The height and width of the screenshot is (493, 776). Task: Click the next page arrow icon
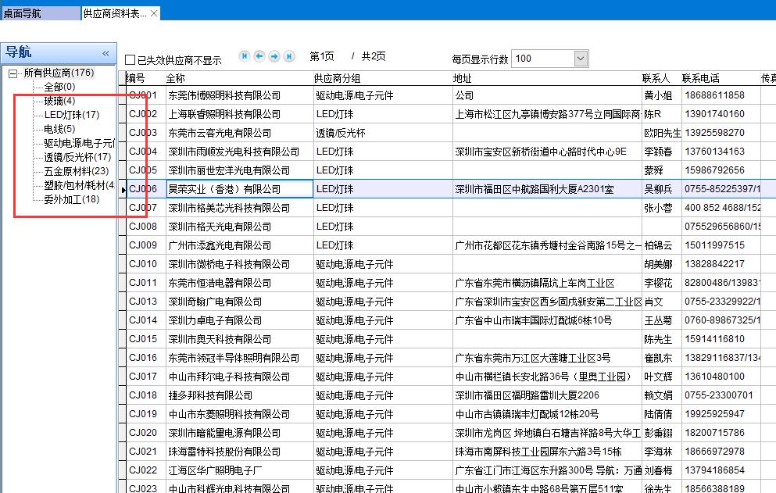tap(274, 56)
